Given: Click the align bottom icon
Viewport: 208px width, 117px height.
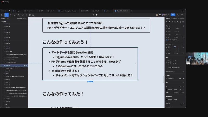Looking at the screenshot, I should click(180, 22).
